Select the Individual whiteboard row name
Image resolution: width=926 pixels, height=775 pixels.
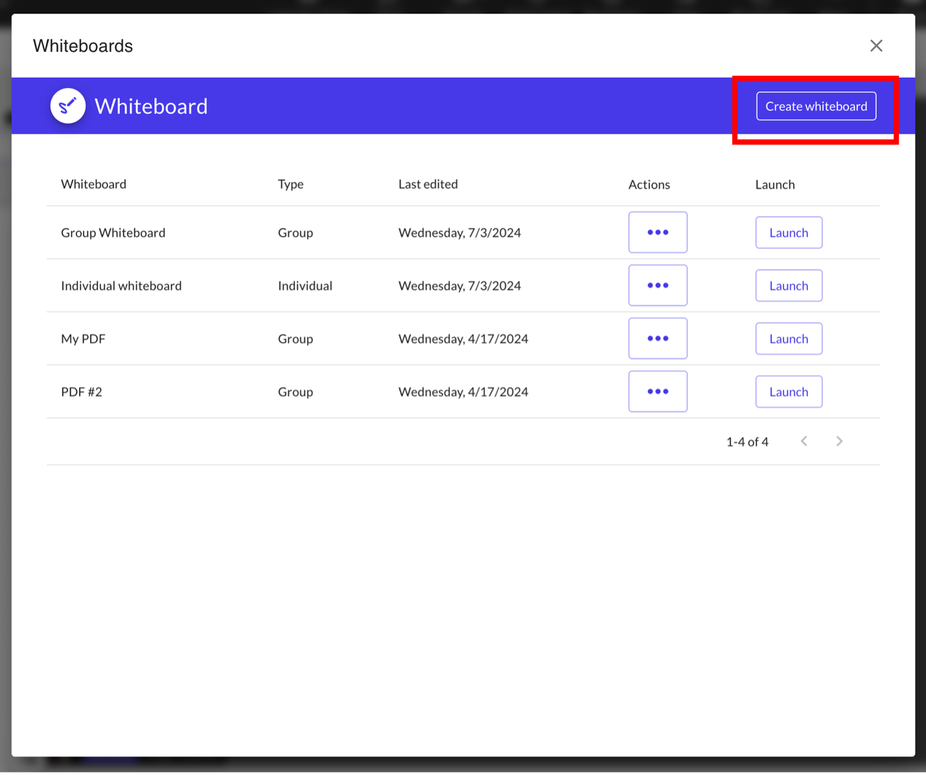[x=121, y=286]
